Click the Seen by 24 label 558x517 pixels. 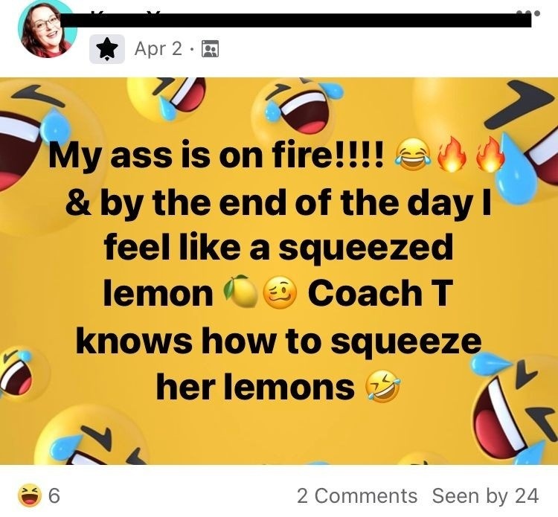[485, 495]
